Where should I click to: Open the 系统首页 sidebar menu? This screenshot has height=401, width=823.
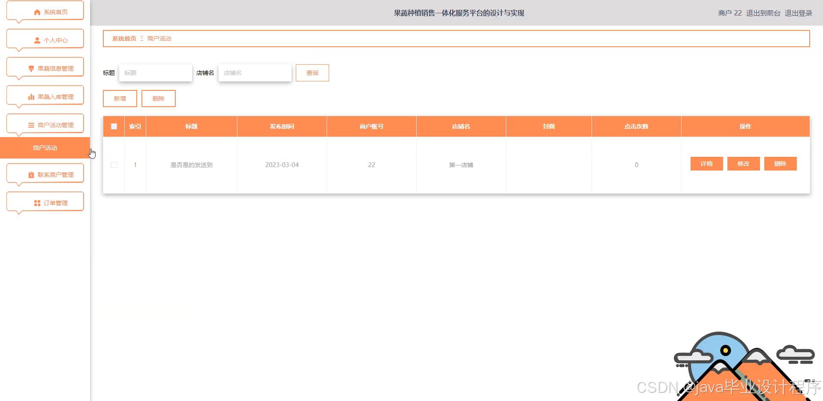point(45,11)
